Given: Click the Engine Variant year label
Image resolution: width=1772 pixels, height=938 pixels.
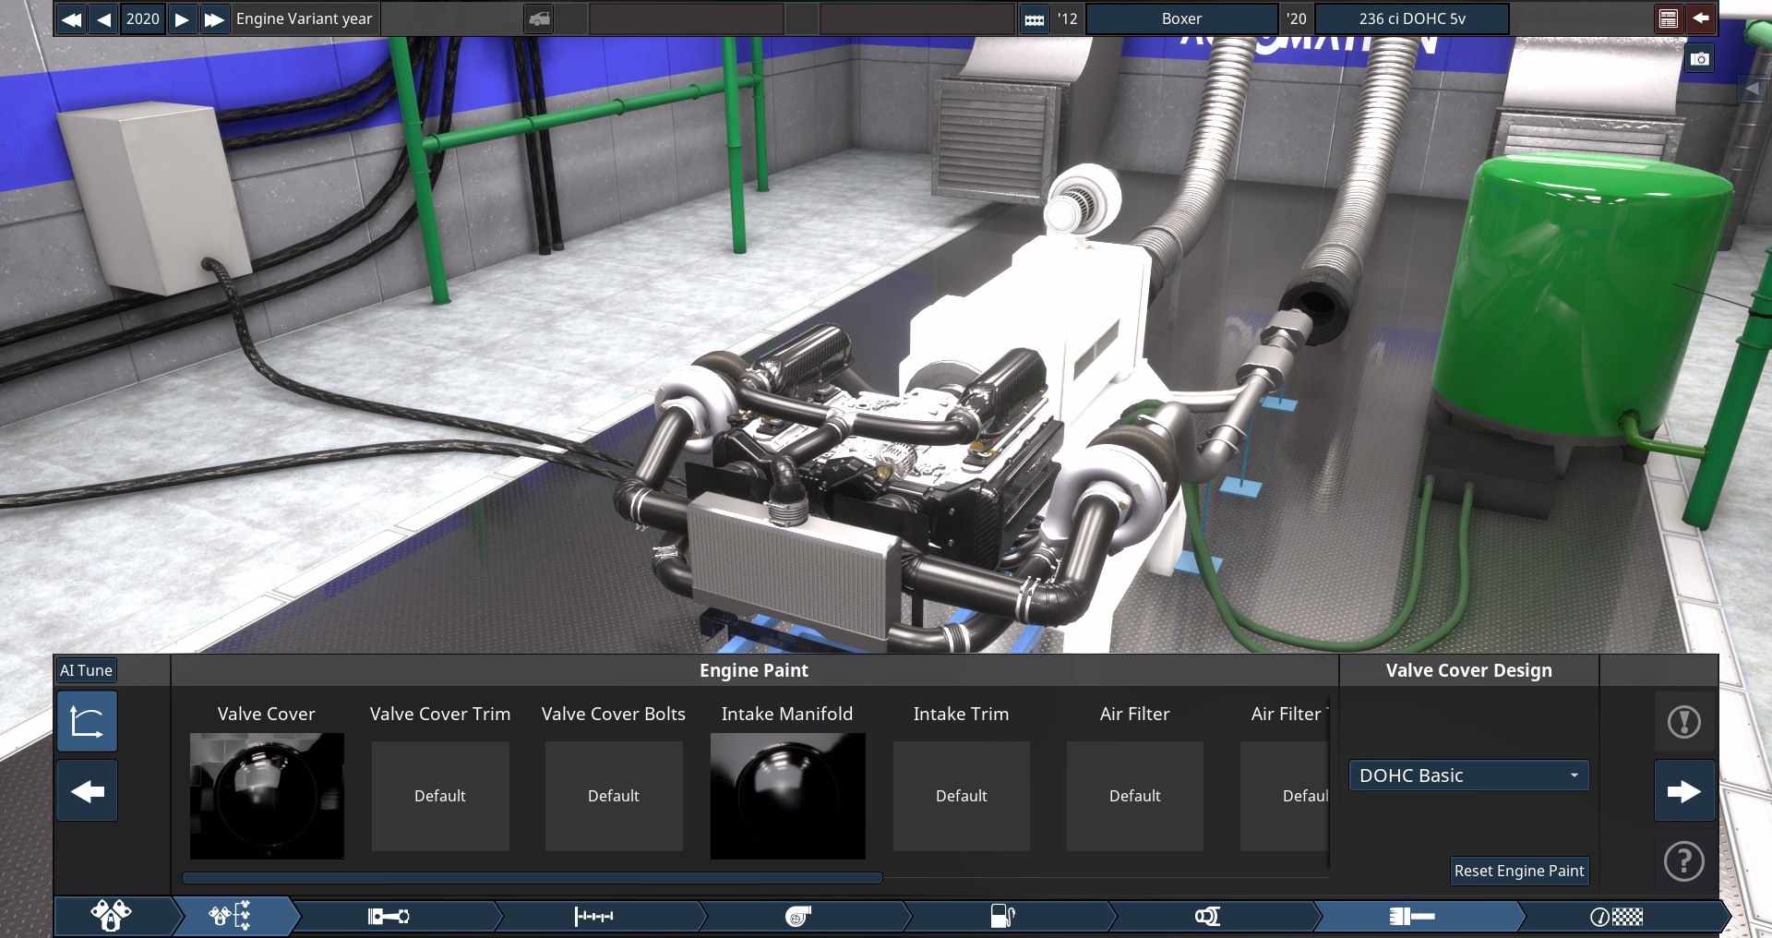Looking at the screenshot, I should (x=304, y=18).
